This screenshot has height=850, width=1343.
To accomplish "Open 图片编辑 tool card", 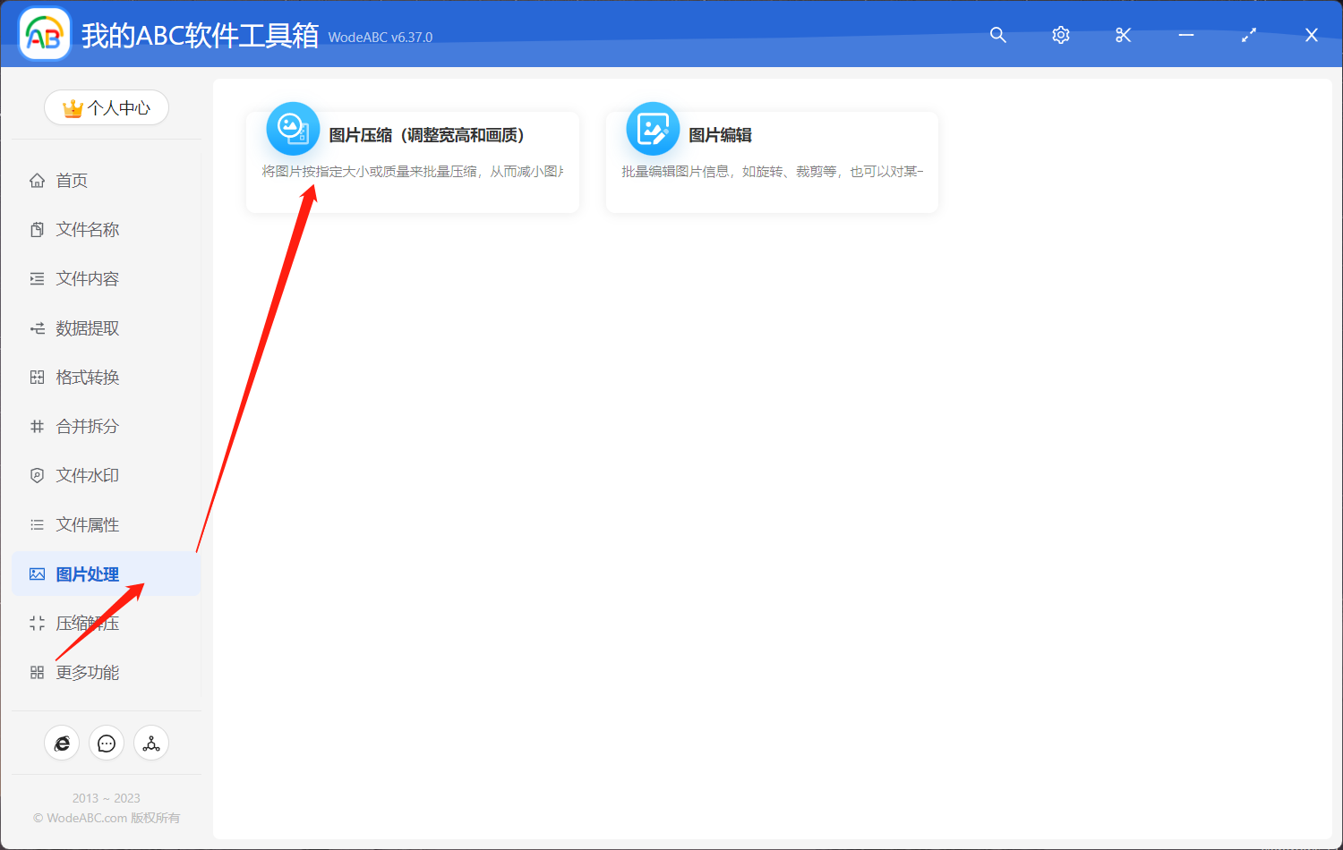I will [772, 162].
